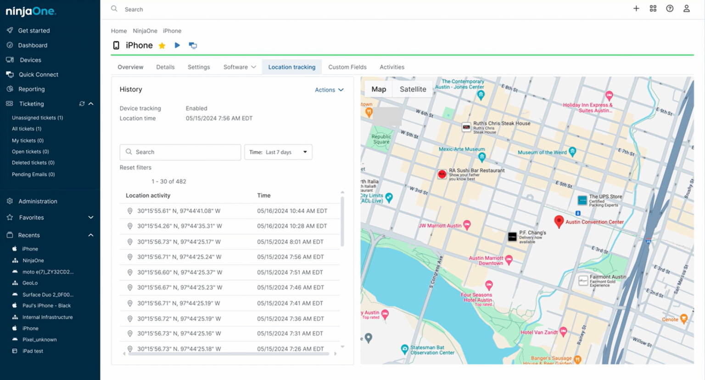Open the Actions dropdown in History

point(329,90)
